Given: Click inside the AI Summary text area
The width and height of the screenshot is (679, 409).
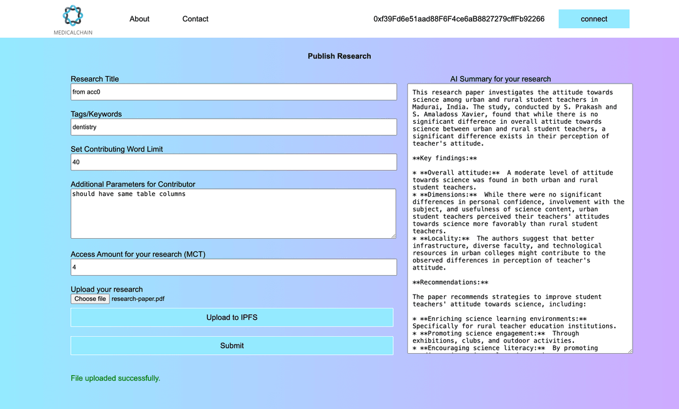Looking at the screenshot, I should click(x=520, y=219).
